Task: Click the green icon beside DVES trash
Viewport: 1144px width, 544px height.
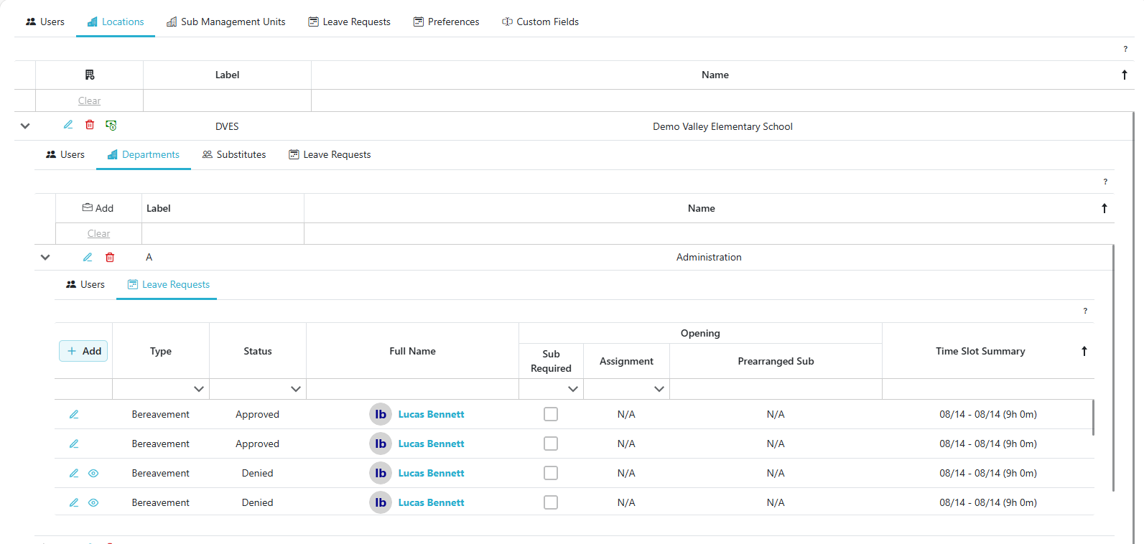Action: tap(111, 125)
